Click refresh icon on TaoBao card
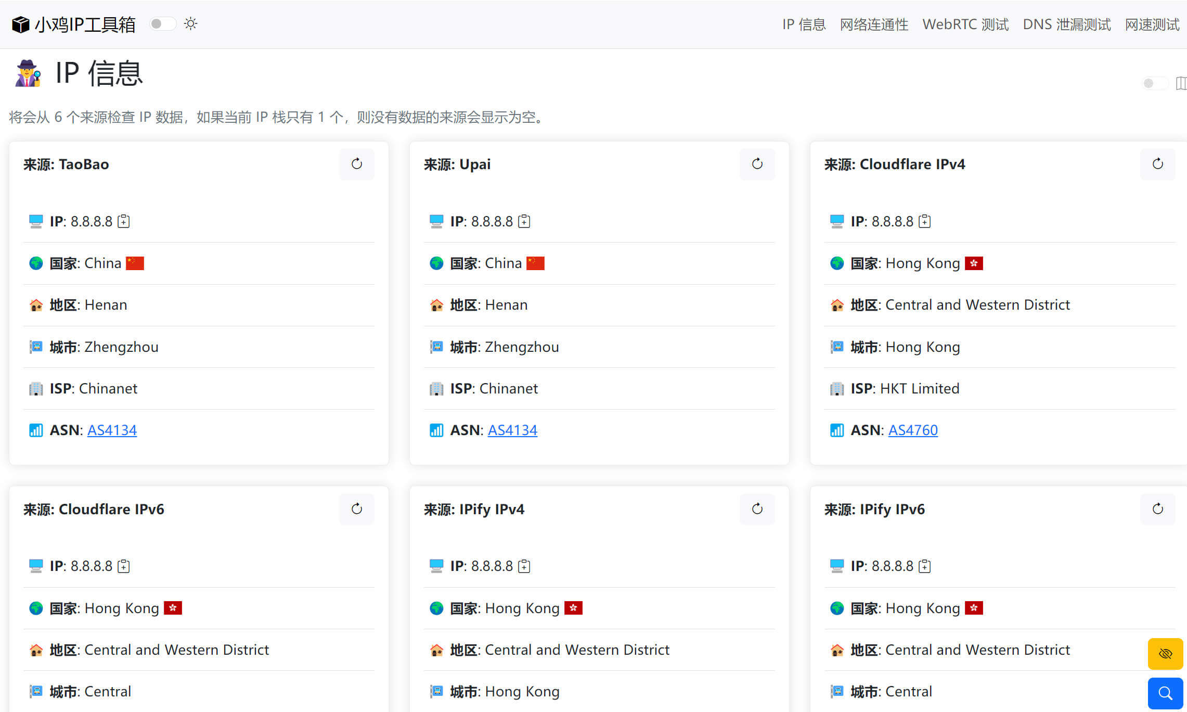1187x712 pixels. [x=356, y=164]
